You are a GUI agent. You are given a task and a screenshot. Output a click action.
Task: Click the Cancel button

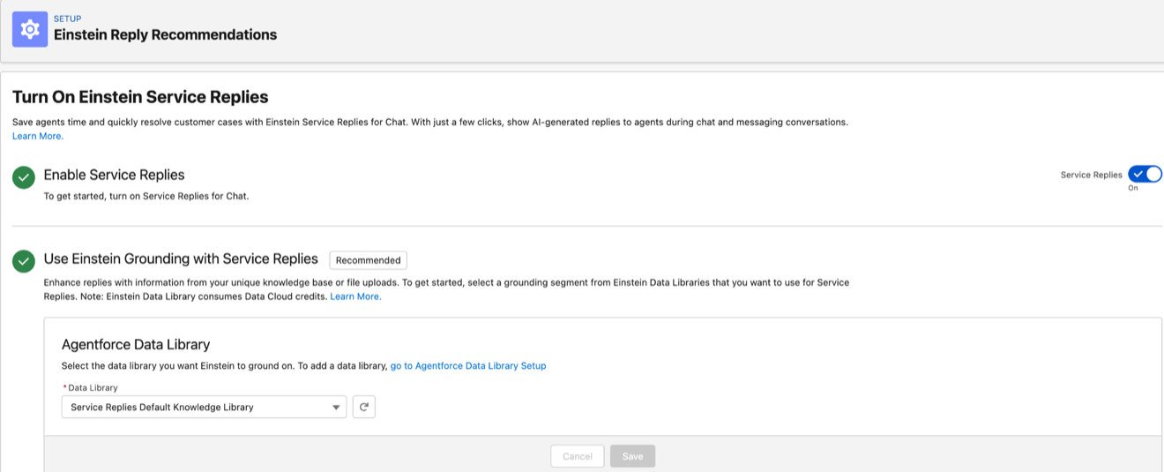pos(578,456)
